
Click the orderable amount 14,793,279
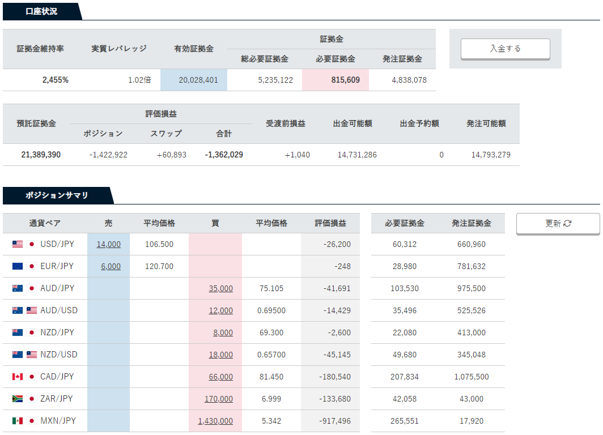[x=491, y=155]
